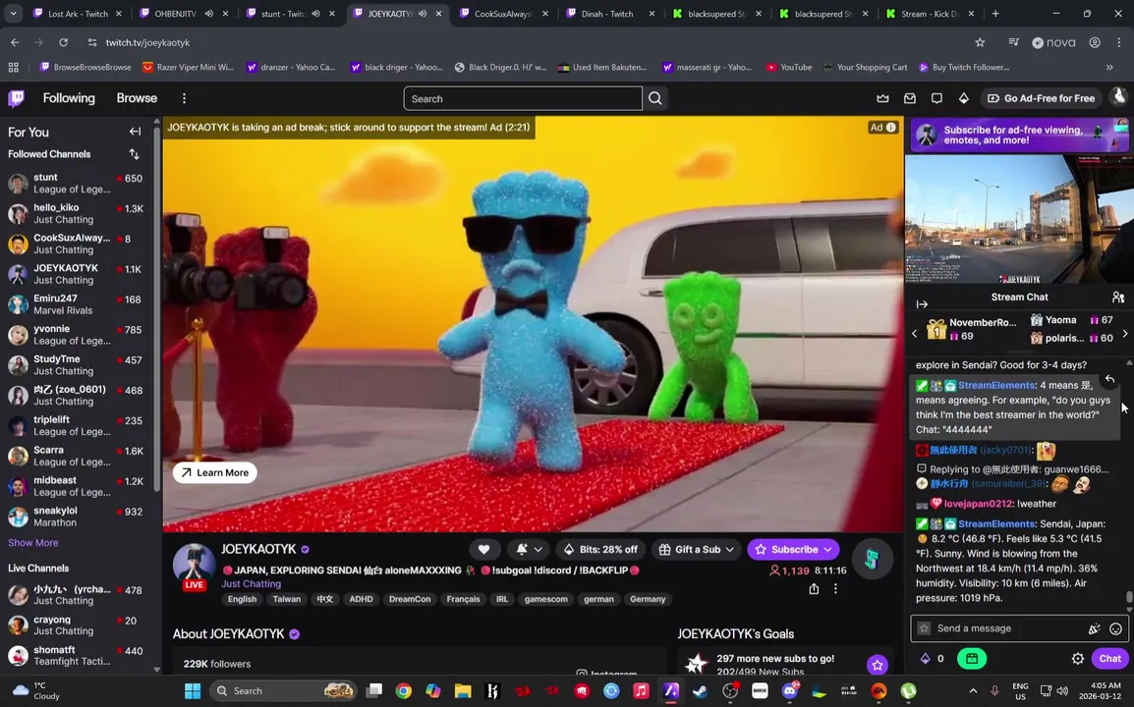Open Discord from the taskbar
This screenshot has height=707, width=1134.
[x=789, y=691]
